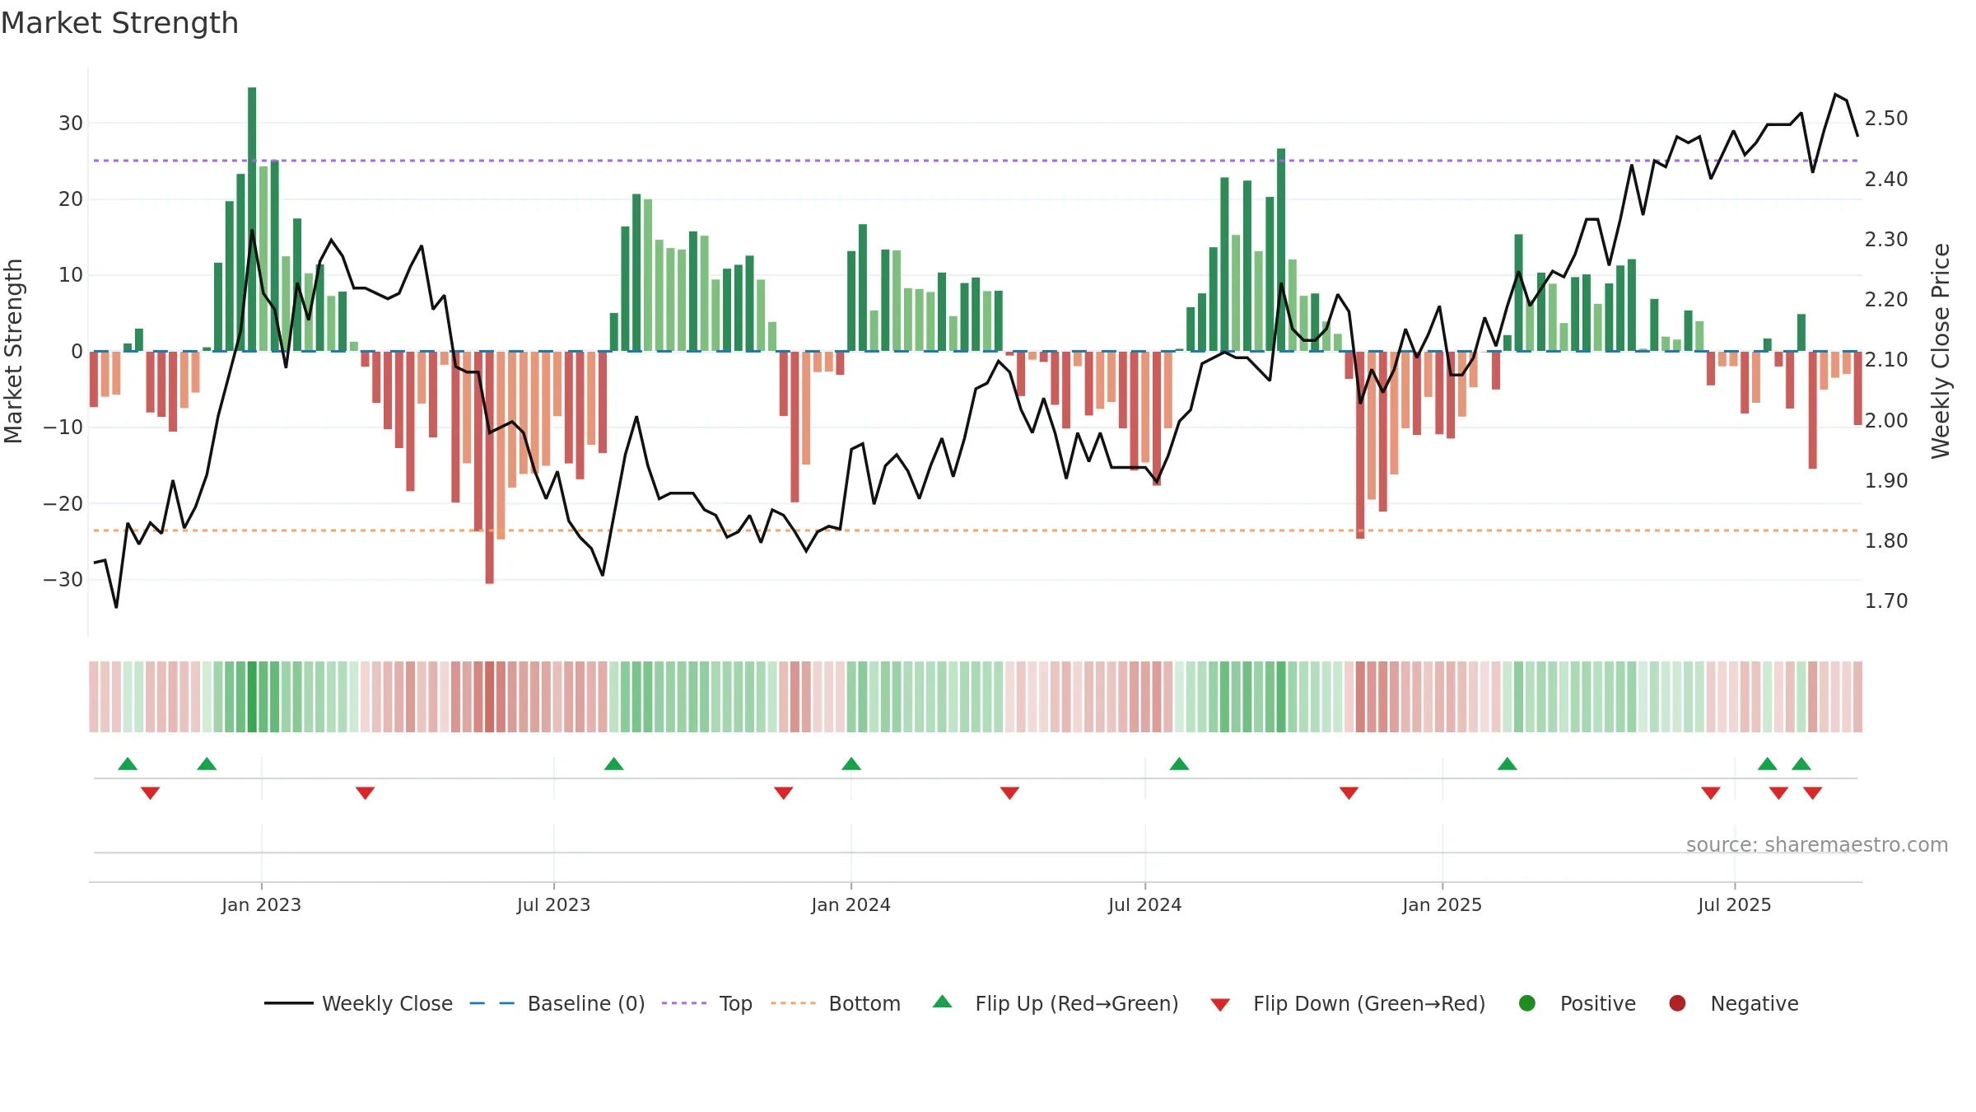The image size is (1976, 1112).
Task: Click the last green flip-up marker on the right
Action: [1801, 764]
